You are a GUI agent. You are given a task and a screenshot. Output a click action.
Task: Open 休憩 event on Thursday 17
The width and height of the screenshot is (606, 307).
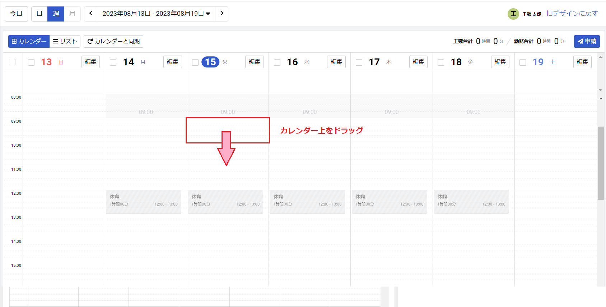click(390, 202)
